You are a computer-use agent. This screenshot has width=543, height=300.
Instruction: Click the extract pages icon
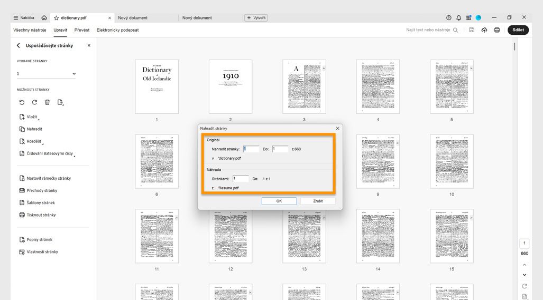pyautogui.click(x=60, y=102)
